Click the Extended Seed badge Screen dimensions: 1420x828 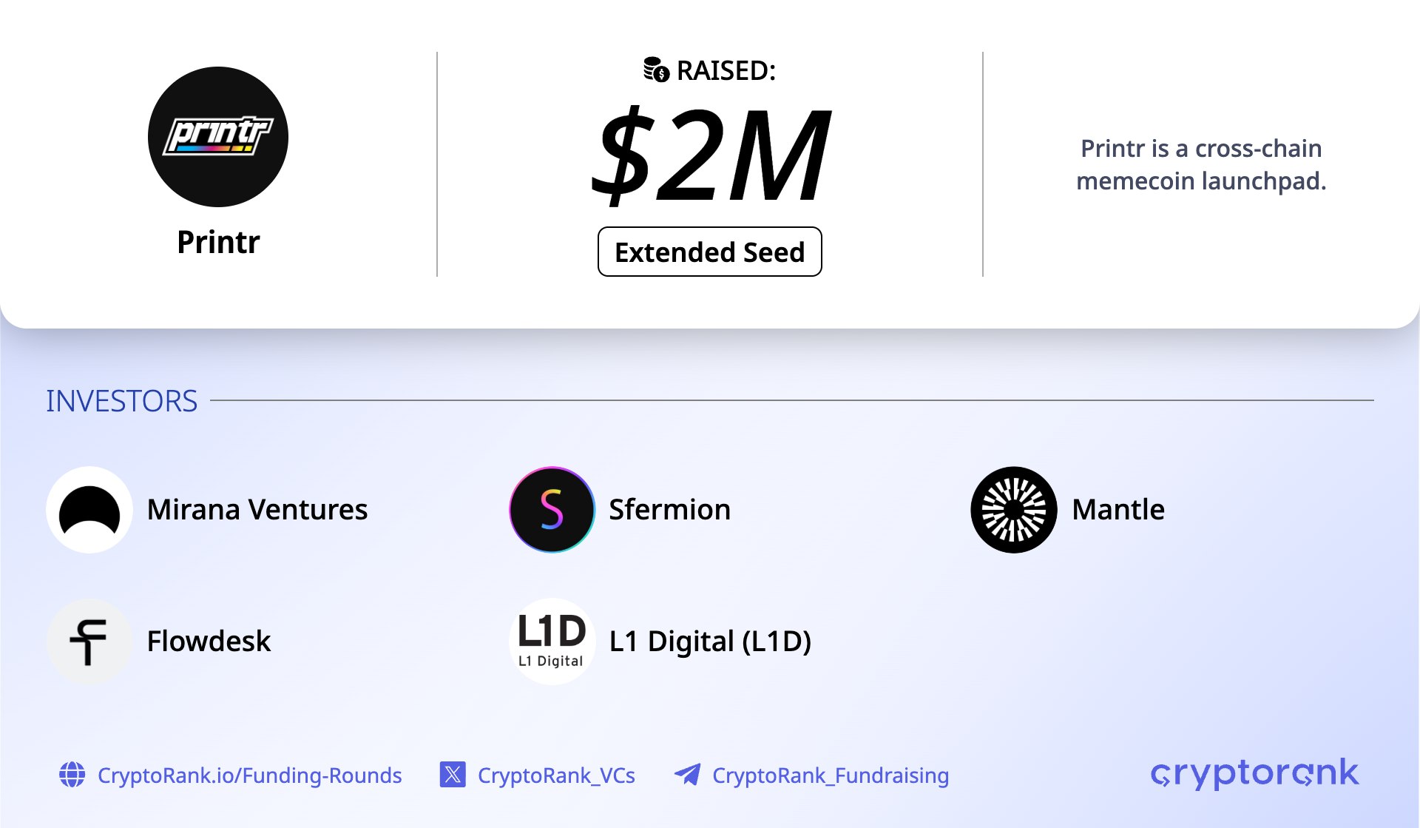pyautogui.click(x=709, y=252)
